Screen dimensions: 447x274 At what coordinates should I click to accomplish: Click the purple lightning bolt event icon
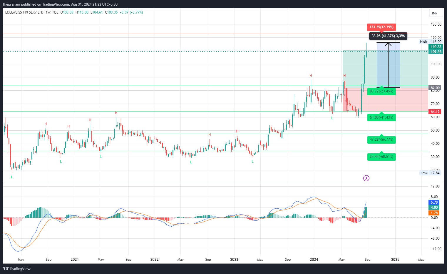(x=366, y=178)
